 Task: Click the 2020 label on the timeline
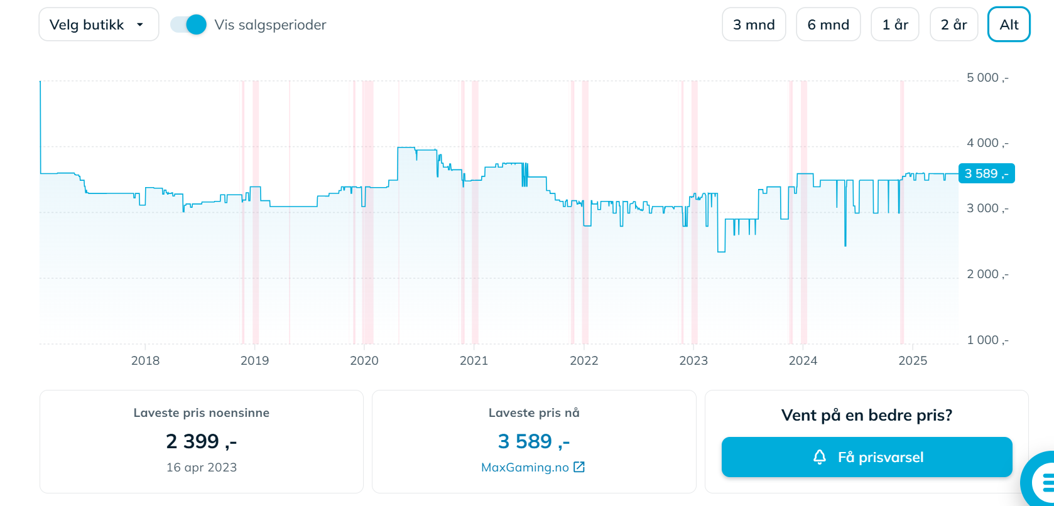tap(364, 360)
